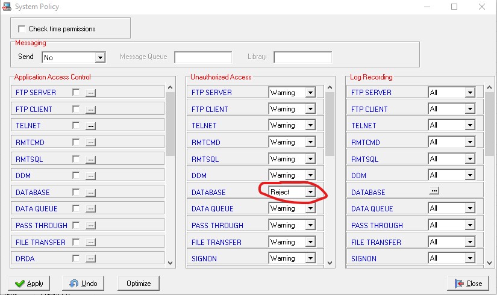The width and height of the screenshot is (497, 295).
Task: Enable the Check time permissions checkbox
Action: coord(22,29)
